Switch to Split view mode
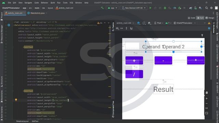The height and width of the screenshot is (123, 219). (200, 18)
